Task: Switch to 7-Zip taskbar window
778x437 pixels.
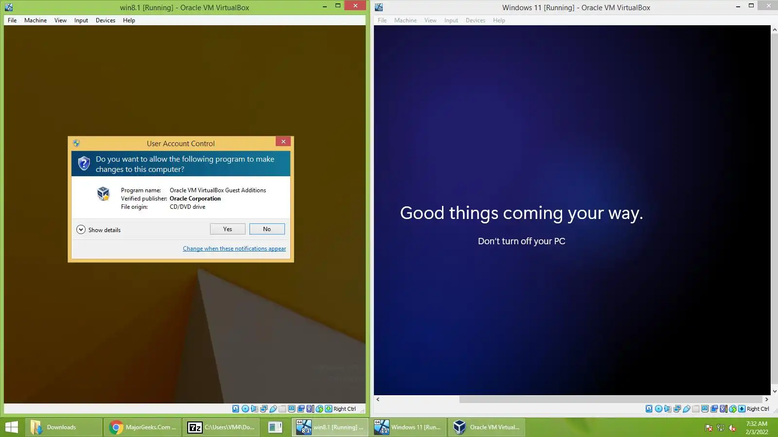Action: [221, 427]
